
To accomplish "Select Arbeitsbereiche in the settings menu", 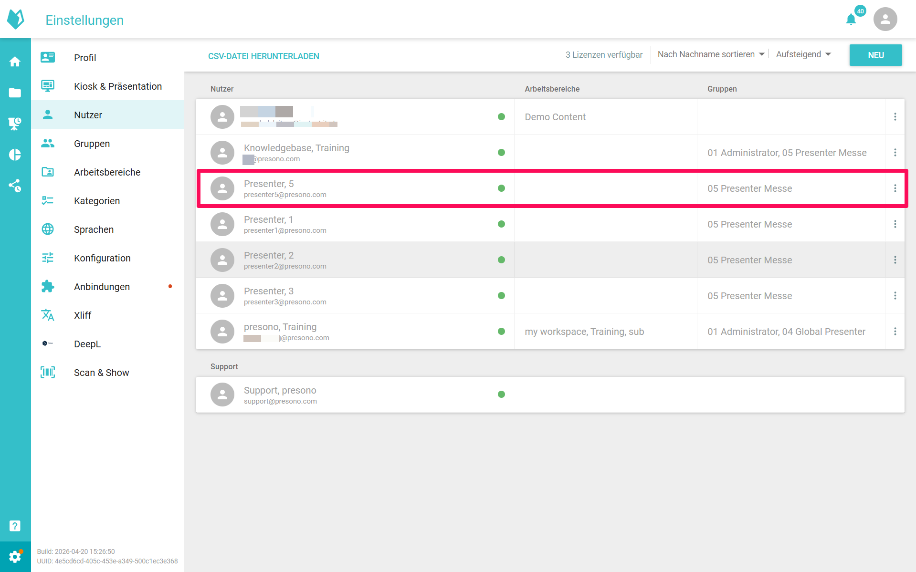I will click(107, 172).
